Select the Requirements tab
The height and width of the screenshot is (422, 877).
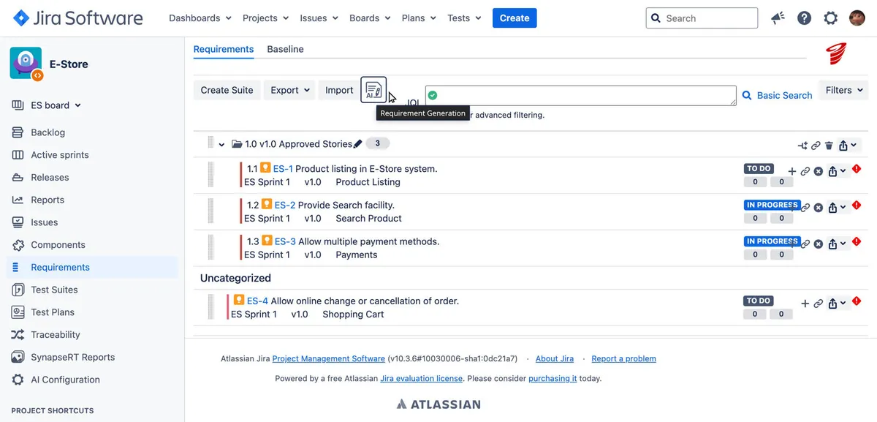[224, 49]
